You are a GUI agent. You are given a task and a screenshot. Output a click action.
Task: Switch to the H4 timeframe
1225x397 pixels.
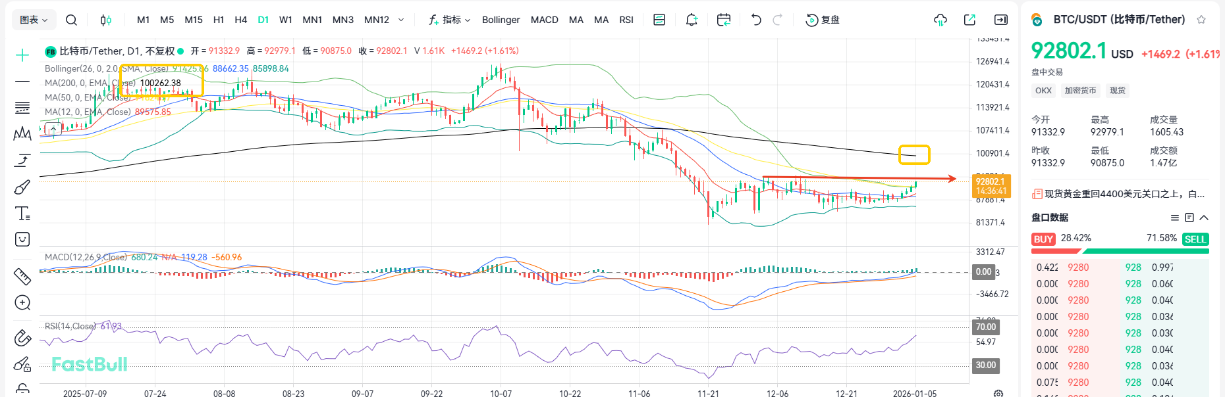click(240, 20)
